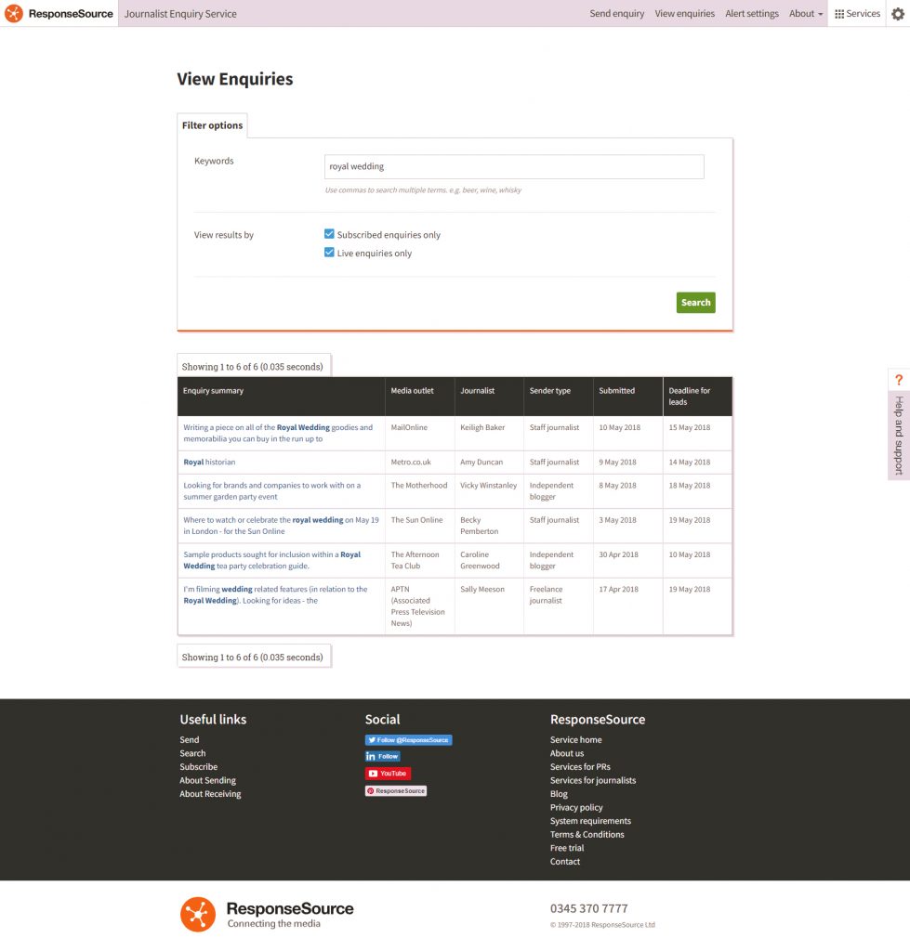910x951 pixels.
Task: Click journalist name Sally Meeson
Action: (482, 589)
